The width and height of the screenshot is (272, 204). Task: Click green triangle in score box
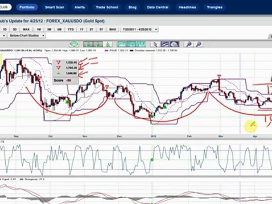tap(58, 73)
